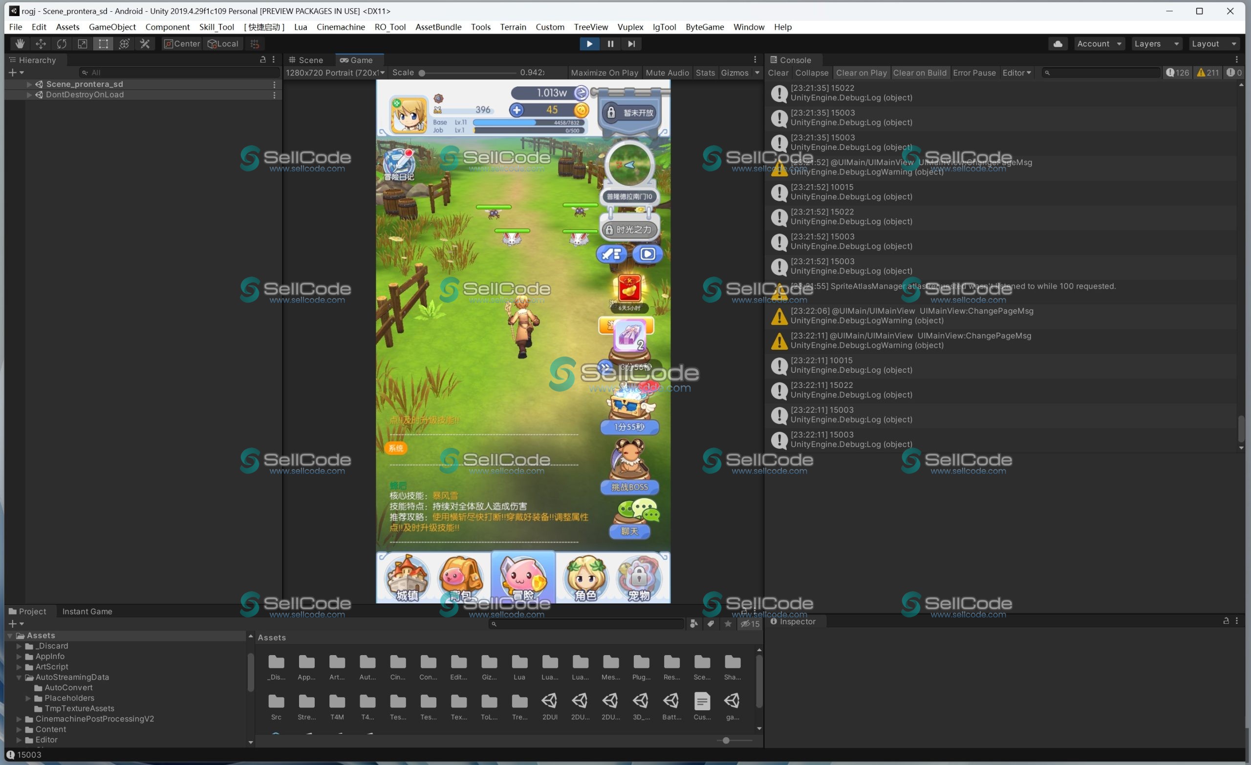Viewport: 1251px width, 765px height.
Task: Click the Pause button
Action: 610,43
